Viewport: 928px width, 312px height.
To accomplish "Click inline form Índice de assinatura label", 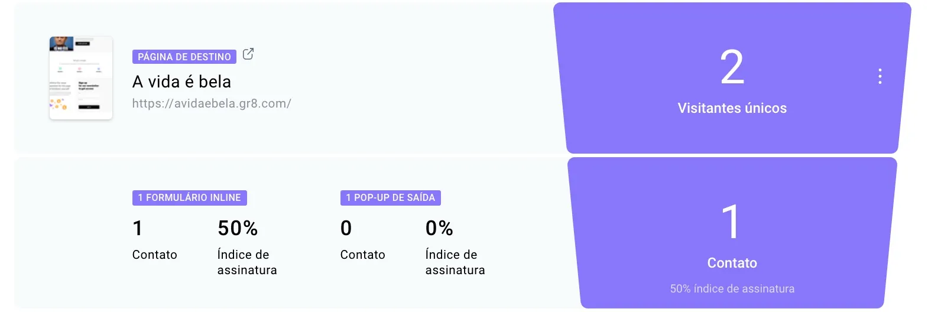I will (247, 262).
